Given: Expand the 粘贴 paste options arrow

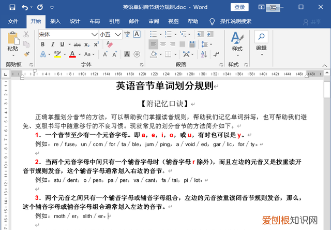Looking at the screenshot, I should 13,55.
